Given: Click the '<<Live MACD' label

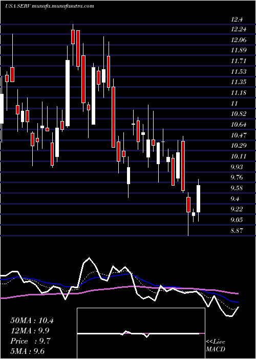Looking at the screenshot, I should [x=216, y=346].
